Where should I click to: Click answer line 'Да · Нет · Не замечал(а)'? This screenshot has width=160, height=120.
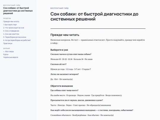pos(62,79)
